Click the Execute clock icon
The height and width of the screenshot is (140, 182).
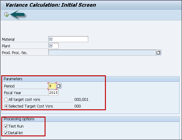point(7,15)
